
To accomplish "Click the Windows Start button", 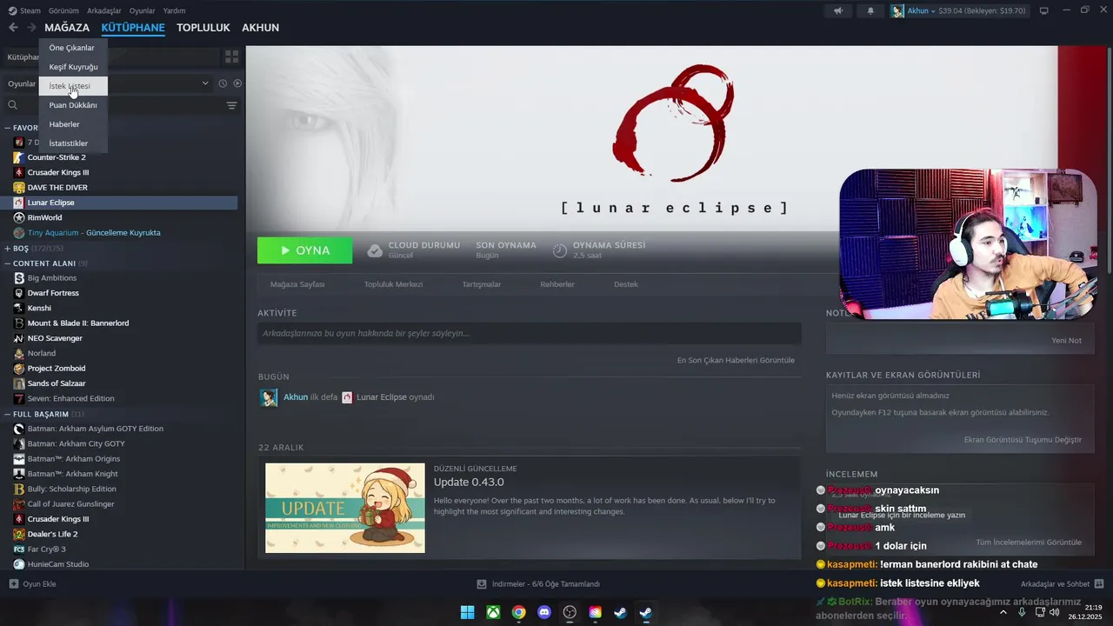I will (467, 612).
